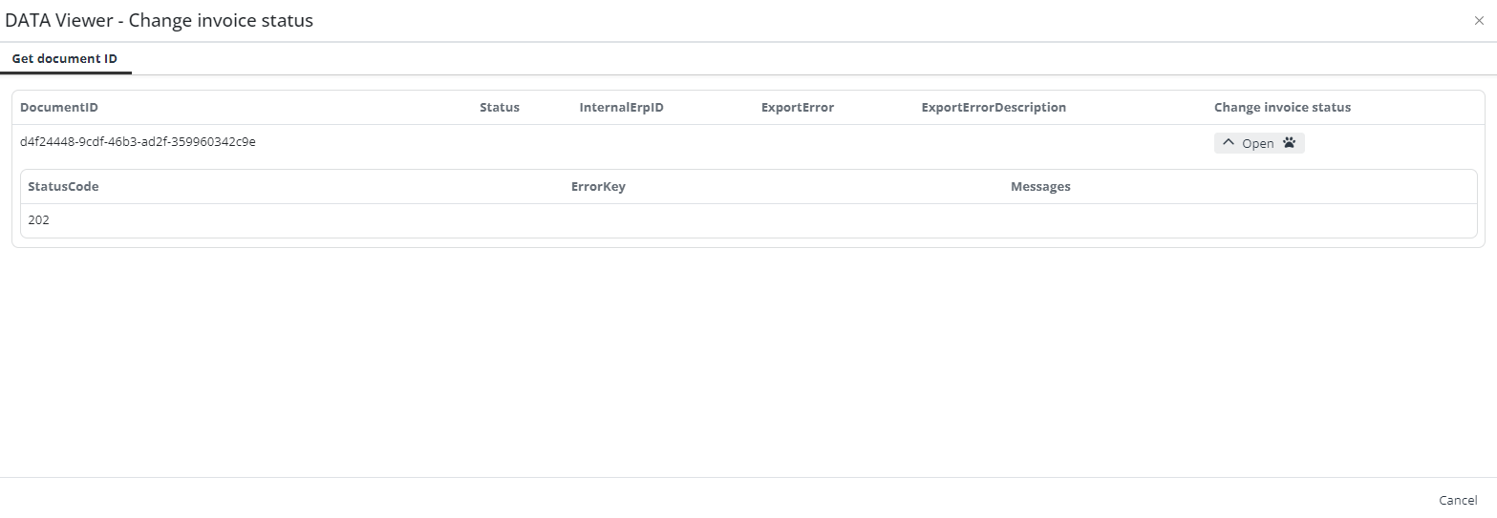Select the Messages sub-table header
The width and height of the screenshot is (1497, 518).
1040,187
